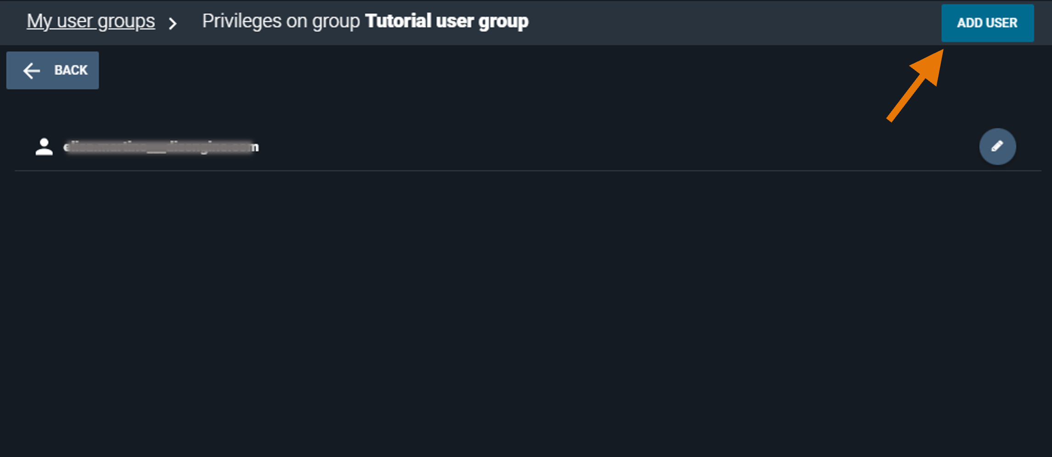Switch to the My user groups page

[x=91, y=21]
